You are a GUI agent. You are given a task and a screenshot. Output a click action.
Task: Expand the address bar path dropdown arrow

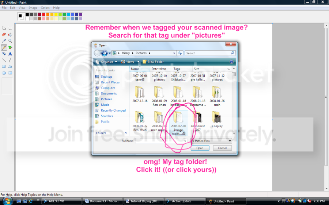click(x=174, y=53)
